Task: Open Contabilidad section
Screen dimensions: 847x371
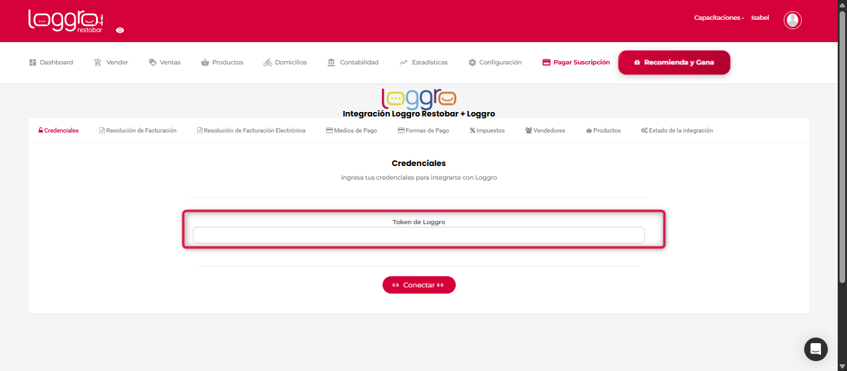Action: point(353,63)
